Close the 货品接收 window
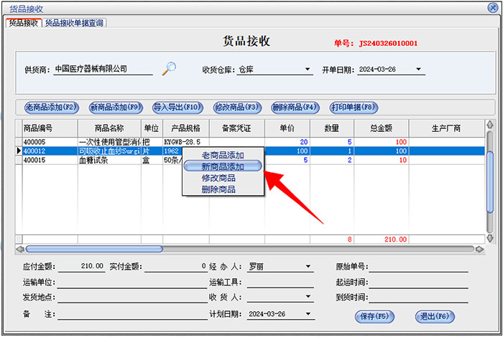Viewport: 503px width, 337px height. click(x=491, y=9)
